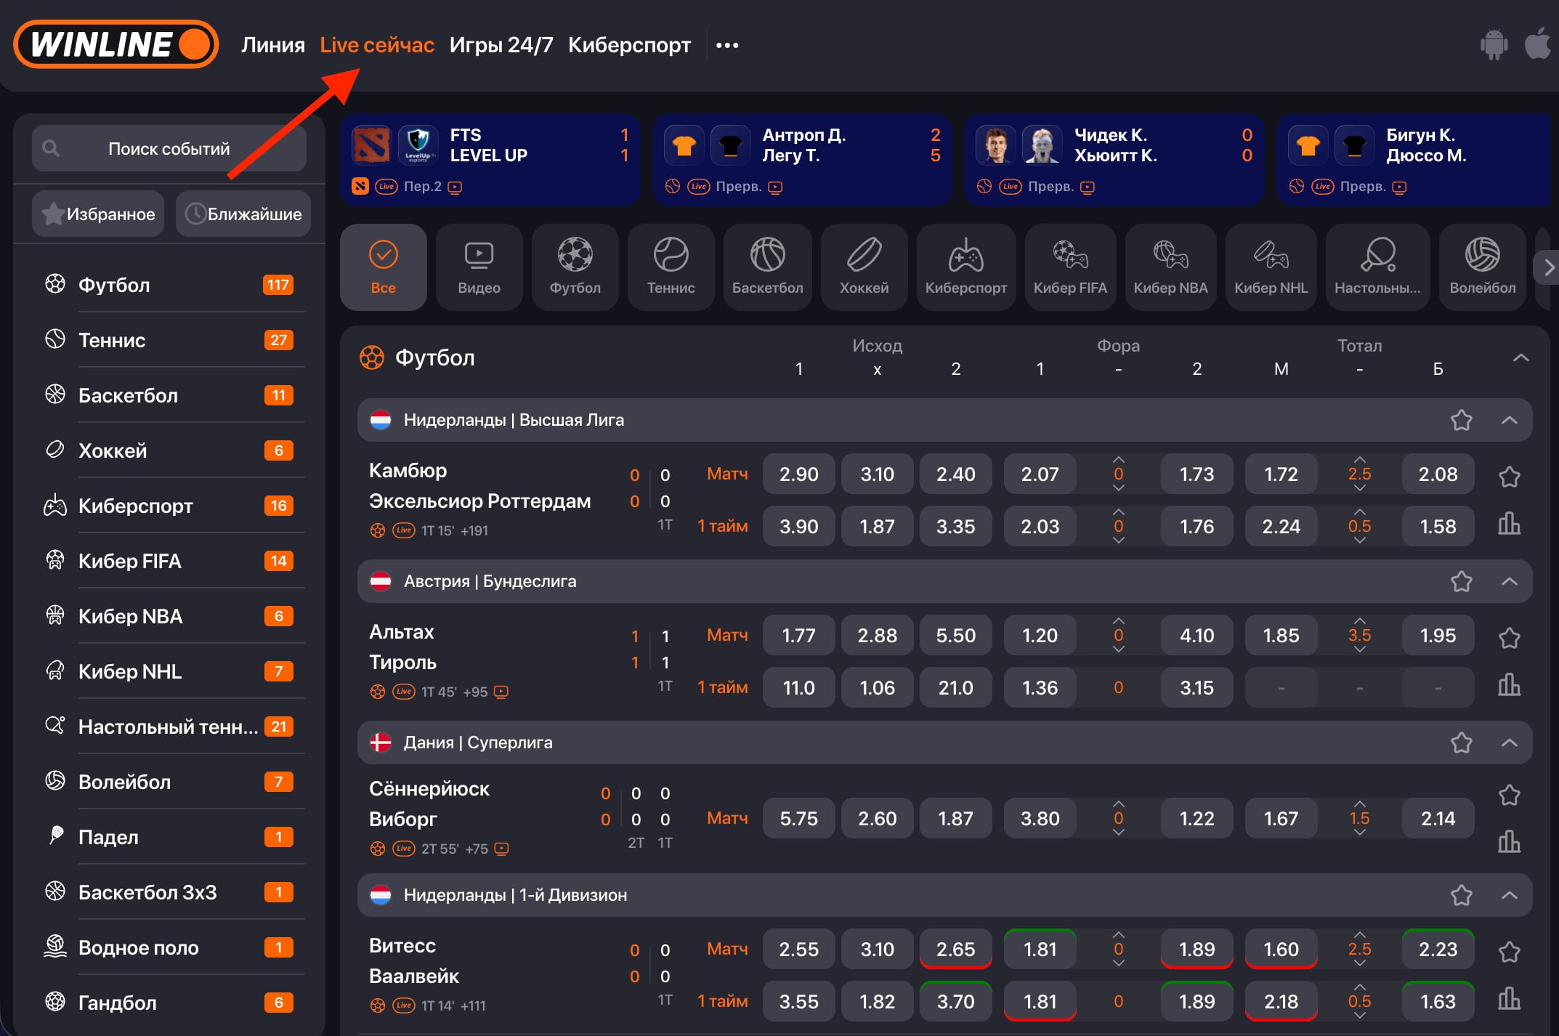Add Австрия Бундеслига to favorites
Image resolution: width=1559 pixels, height=1036 pixels.
1462,581
